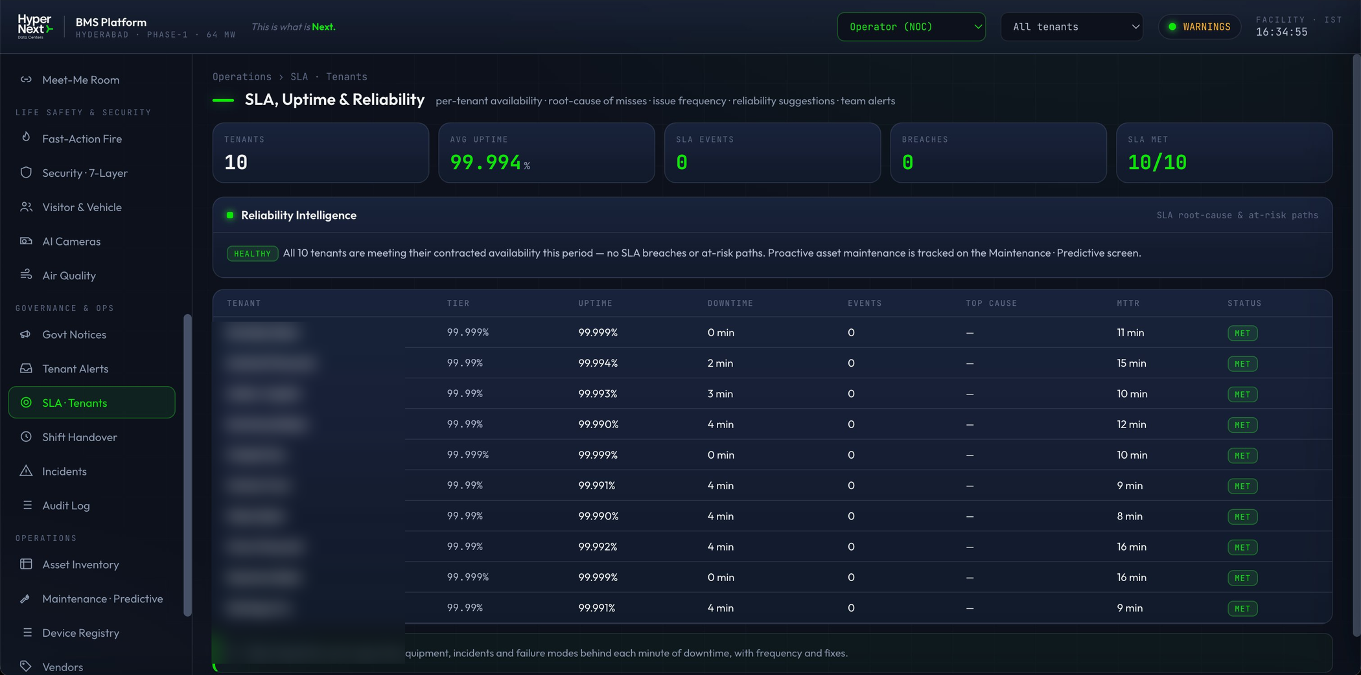Click the Audit Log list icon
Screen dimensions: 1361x675
pos(27,505)
